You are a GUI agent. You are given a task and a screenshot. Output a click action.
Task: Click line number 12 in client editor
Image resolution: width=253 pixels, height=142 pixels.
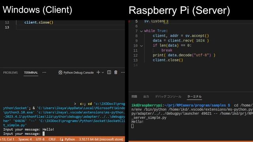(x=7, y=22)
